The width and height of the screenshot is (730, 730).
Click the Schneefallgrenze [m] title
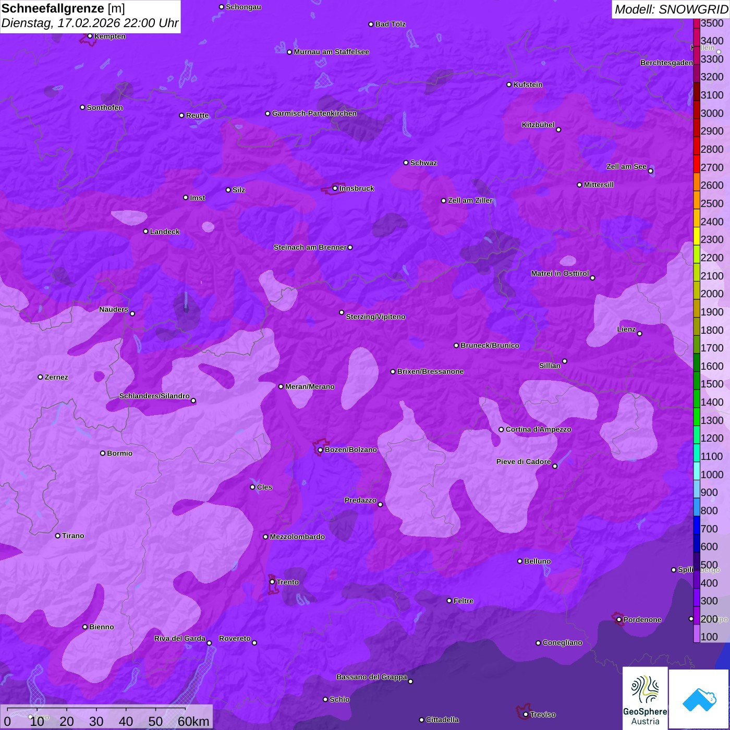(64, 9)
